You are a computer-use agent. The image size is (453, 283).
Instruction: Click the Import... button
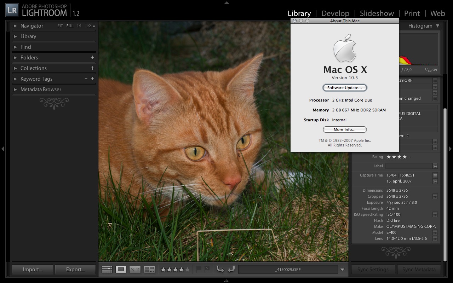coord(33,270)
